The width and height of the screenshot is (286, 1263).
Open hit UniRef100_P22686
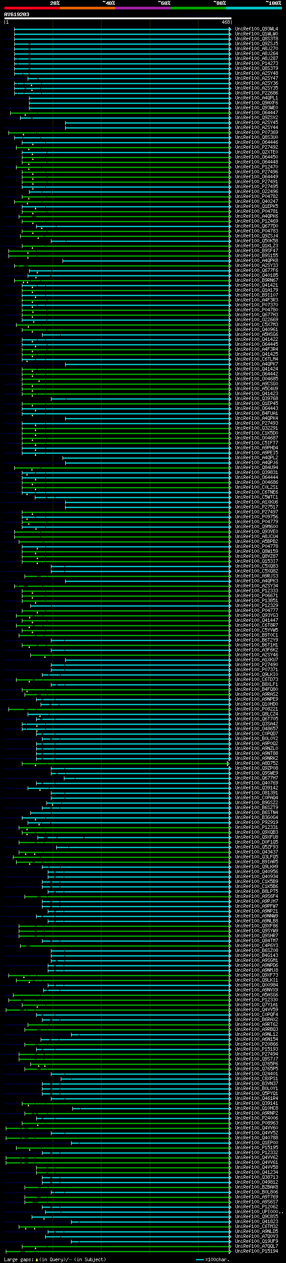(x=257, y=93)
